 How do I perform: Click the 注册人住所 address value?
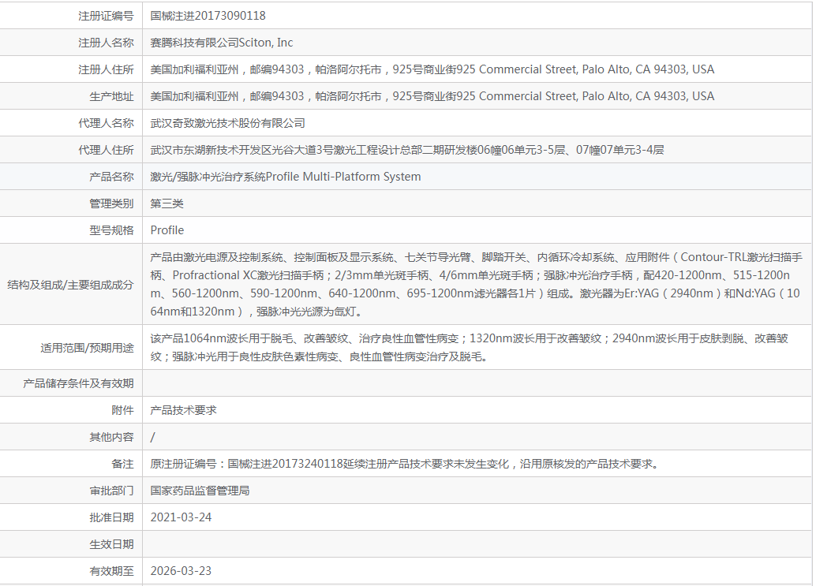coord(432,69)
